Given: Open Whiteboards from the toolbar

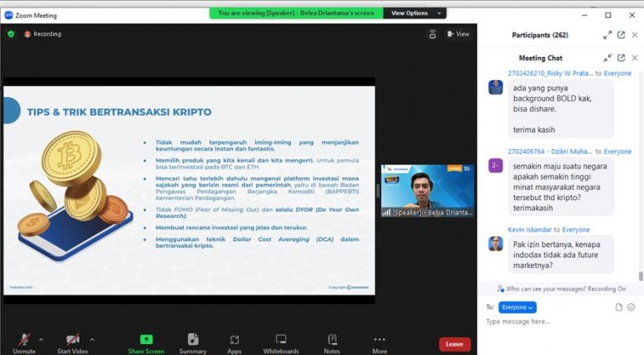Looking at the screenshot, I should [281, 343].
